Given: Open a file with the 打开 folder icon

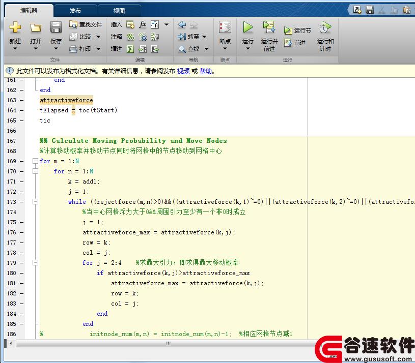Looking at the screenshot, I should (x=36, y=27).
